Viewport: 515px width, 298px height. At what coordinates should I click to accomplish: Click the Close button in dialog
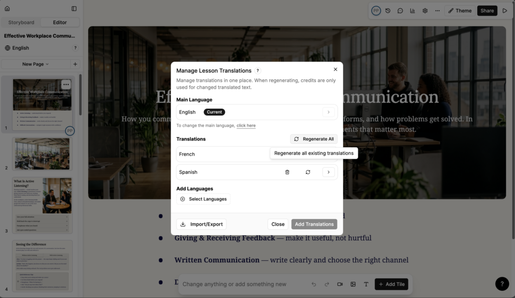tap(278, 224)
